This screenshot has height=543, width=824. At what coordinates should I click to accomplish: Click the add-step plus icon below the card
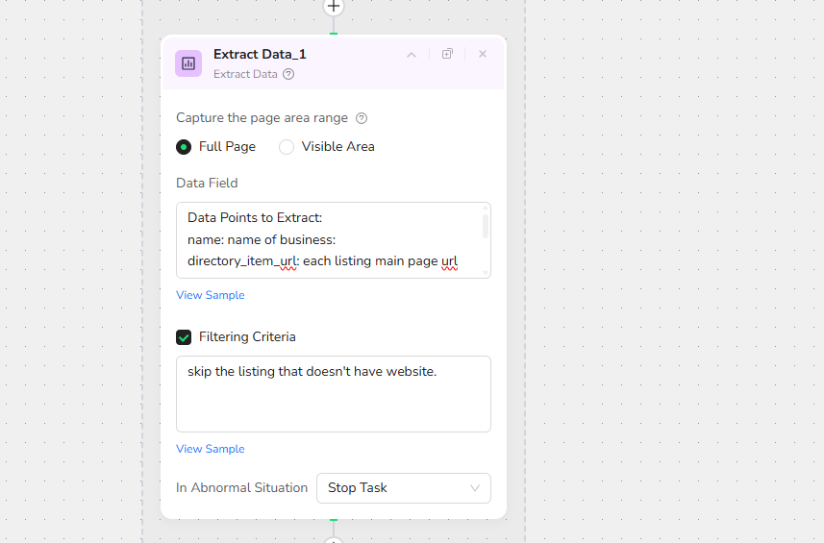point(334,539)
